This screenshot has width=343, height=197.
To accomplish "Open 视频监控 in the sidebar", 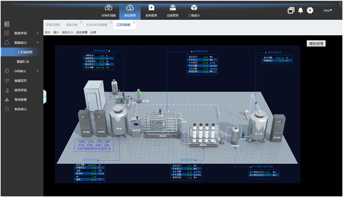I will [x=20, y=81].
